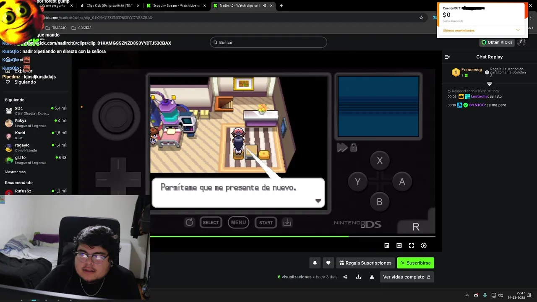Expand the leaderboard arrow under Francossg

(489, 84)
